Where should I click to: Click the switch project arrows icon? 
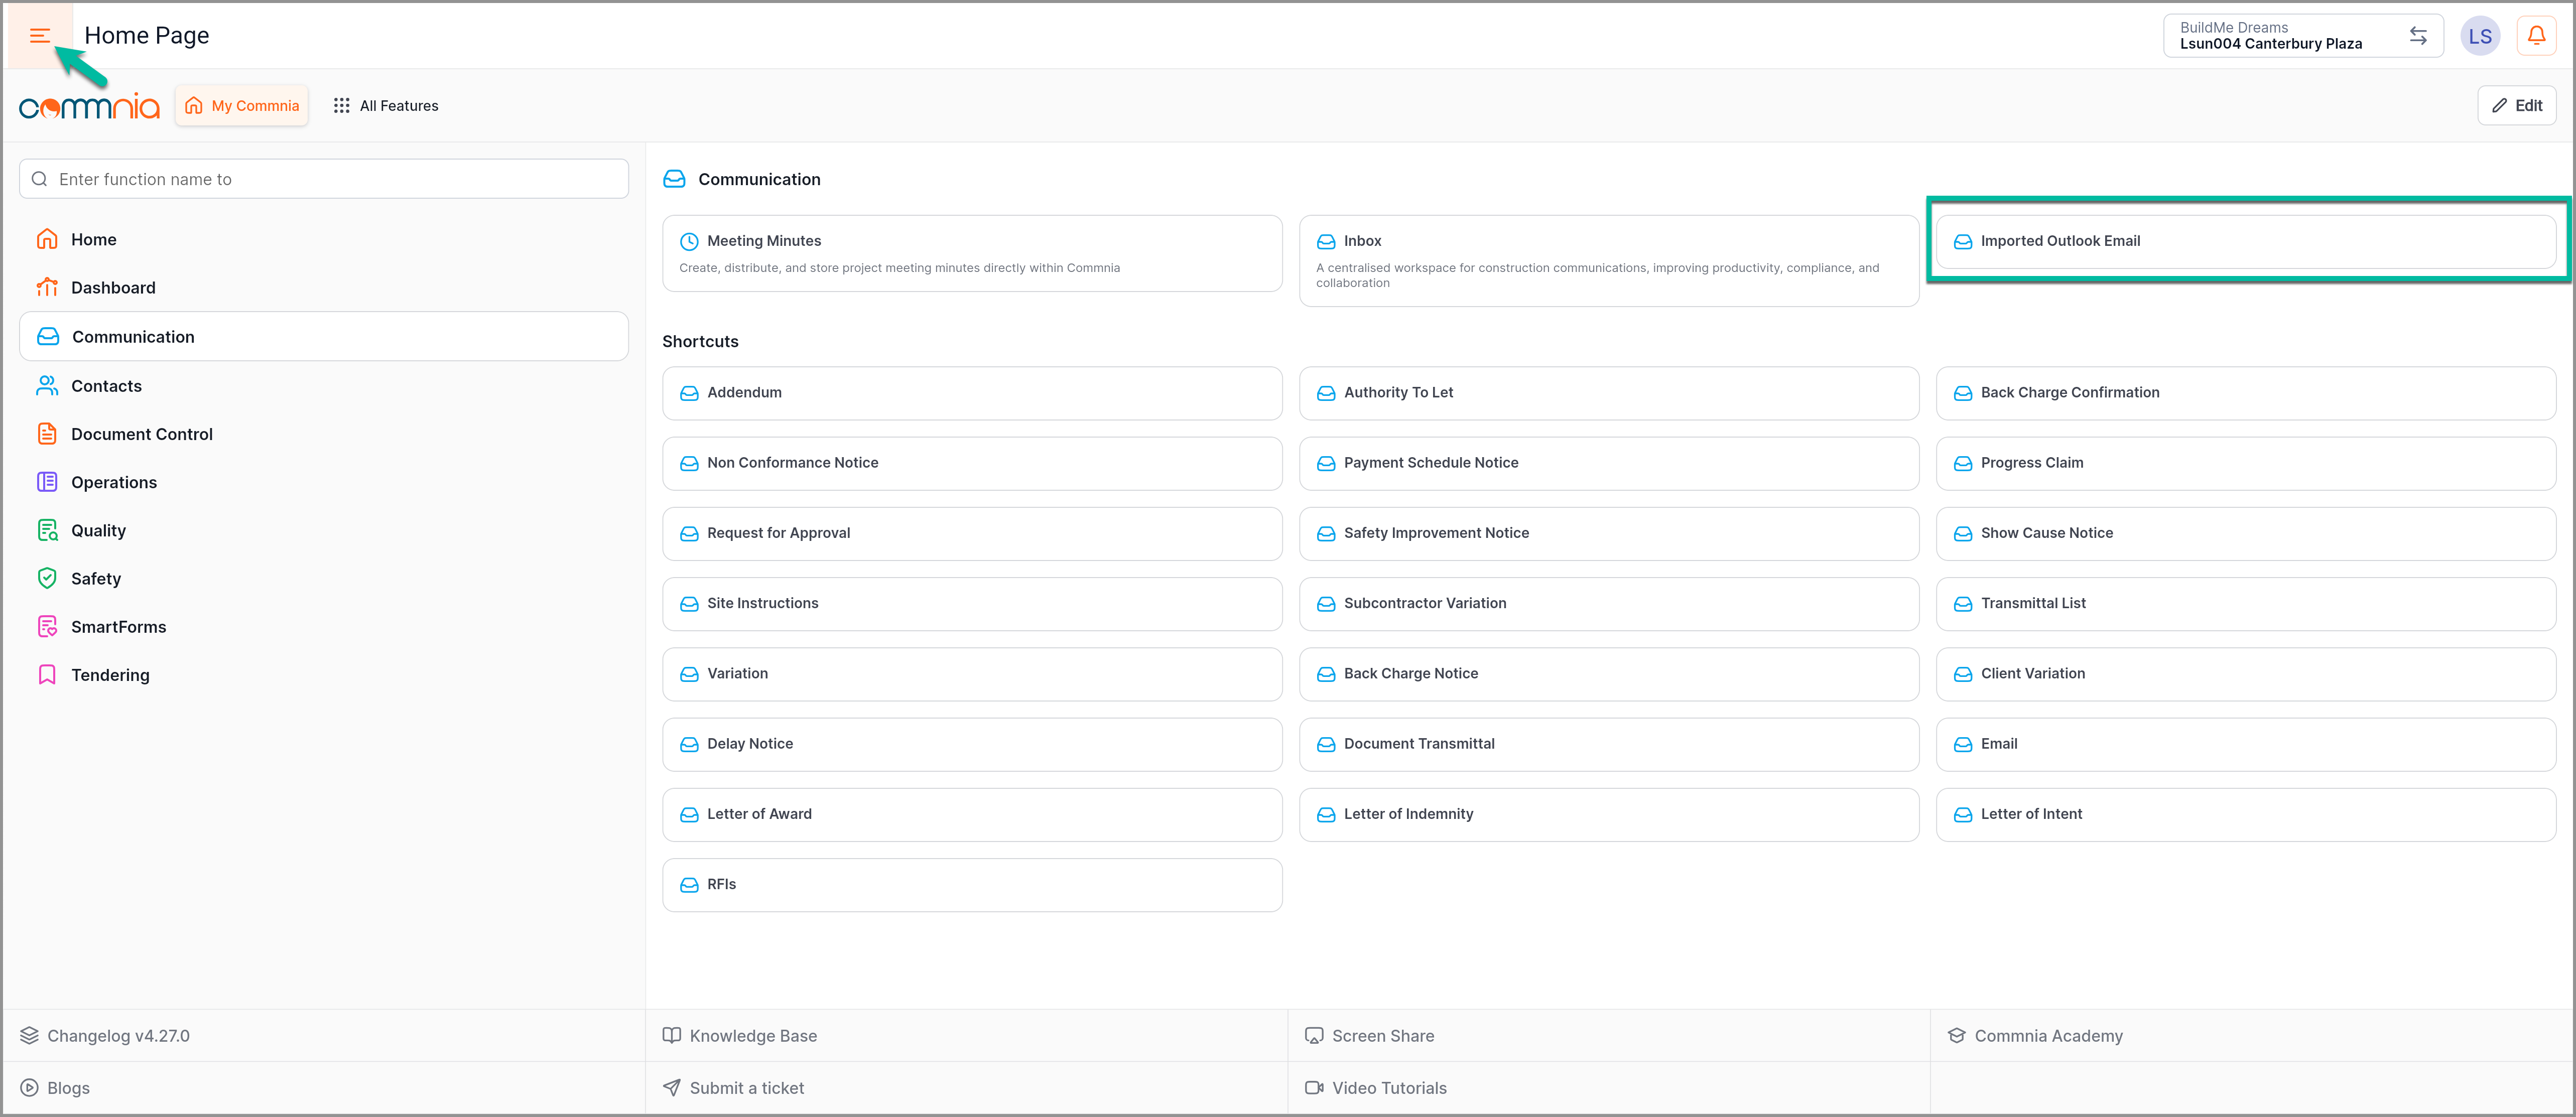point(2417,36)
